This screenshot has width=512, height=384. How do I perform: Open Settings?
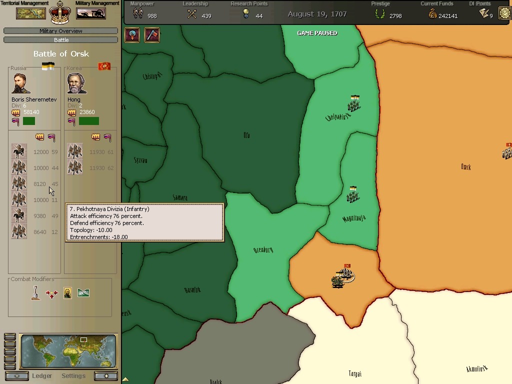click(x=73, y=376)
